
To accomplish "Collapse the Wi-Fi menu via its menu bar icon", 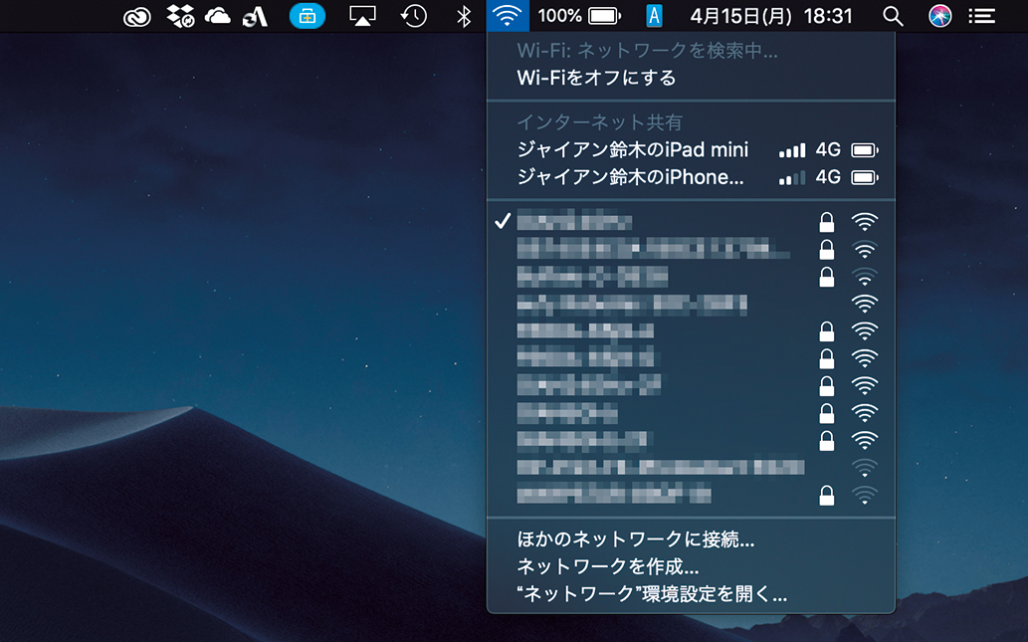I will coord(508,16).
